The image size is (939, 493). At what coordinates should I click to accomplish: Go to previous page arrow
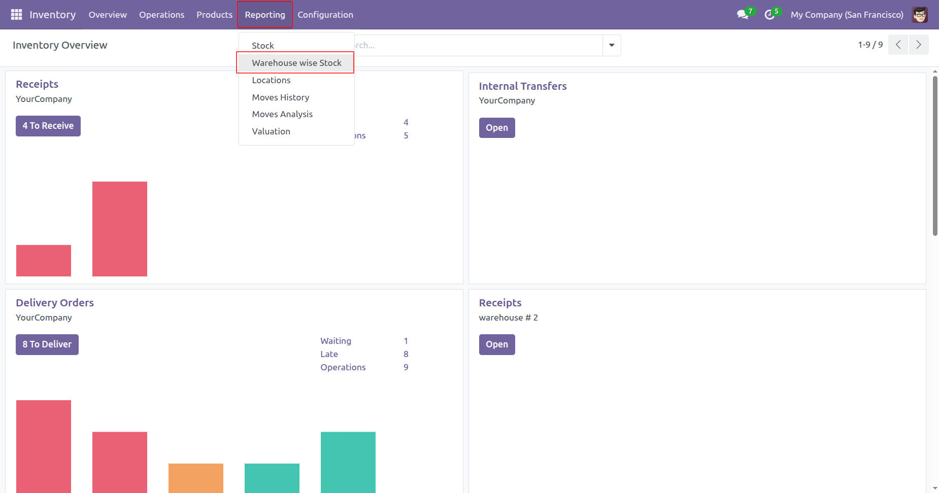pos(898,45)
